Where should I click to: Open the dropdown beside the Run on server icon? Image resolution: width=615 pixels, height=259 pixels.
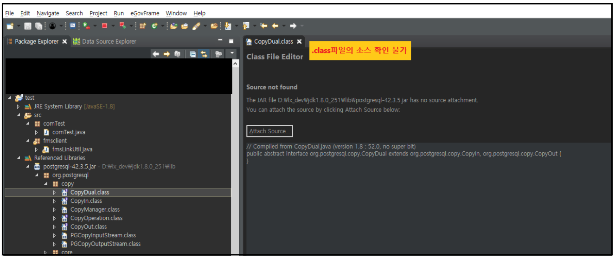[x=95, y=26]
